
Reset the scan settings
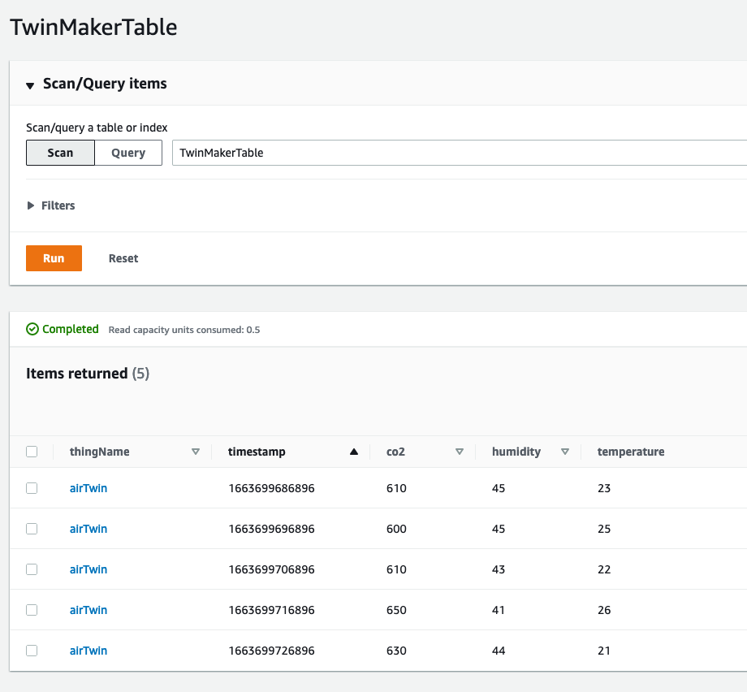[x=123, y=257]
